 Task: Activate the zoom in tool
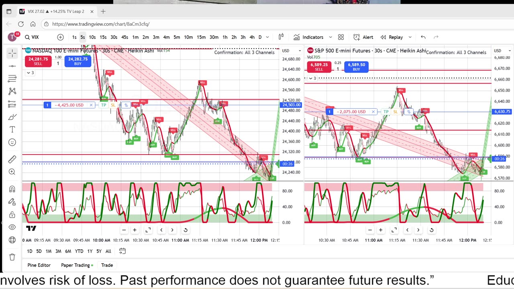coord(12,172)
